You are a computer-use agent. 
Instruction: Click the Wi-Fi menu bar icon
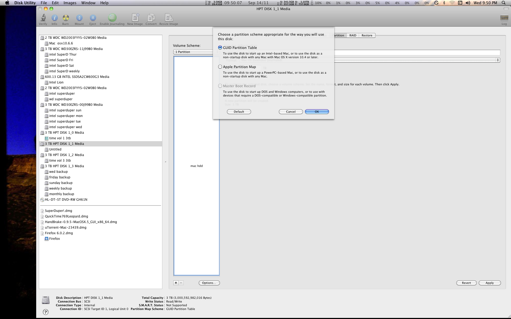coord(452,3)
